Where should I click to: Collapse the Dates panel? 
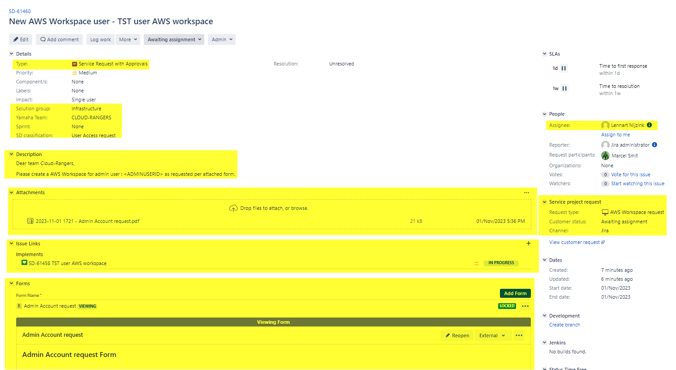pos(545,260)
